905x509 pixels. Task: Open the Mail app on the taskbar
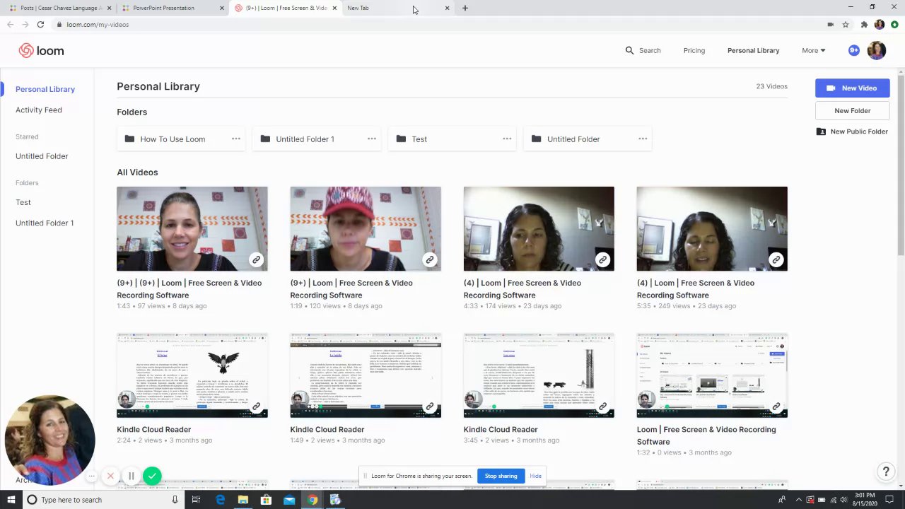coord(289,500)
